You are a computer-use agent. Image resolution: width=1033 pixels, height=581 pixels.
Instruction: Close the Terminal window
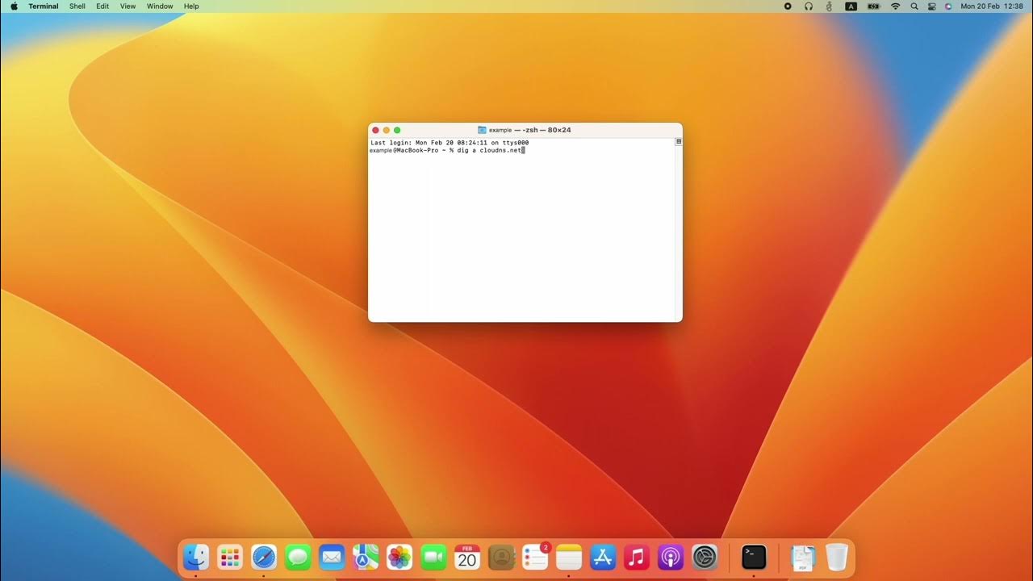pos(375,130)
